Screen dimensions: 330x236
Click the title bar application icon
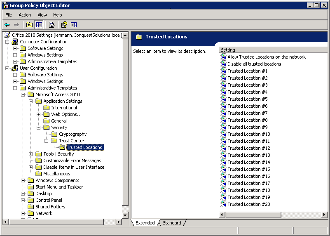pos(5,5)
